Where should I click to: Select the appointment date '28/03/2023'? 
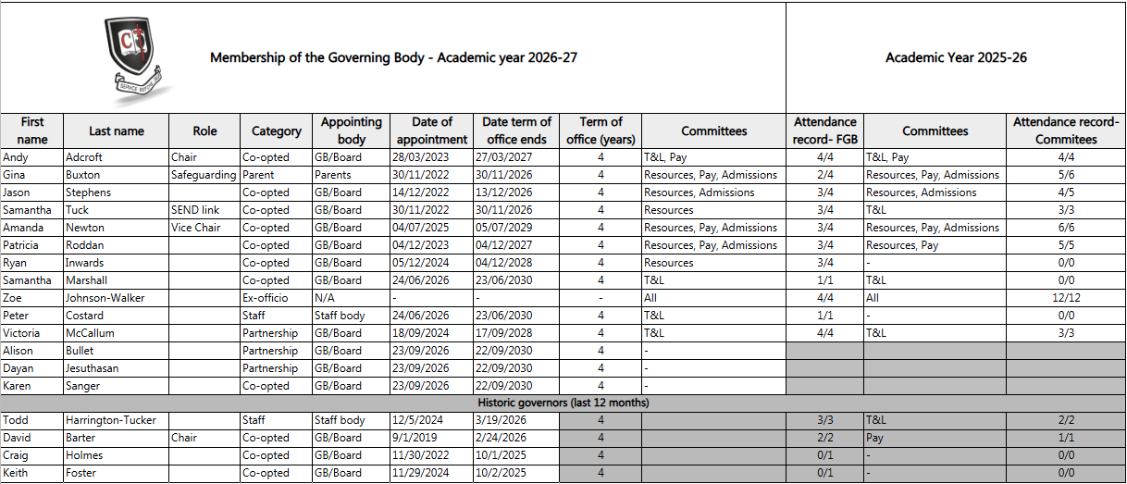pos(431,157)
